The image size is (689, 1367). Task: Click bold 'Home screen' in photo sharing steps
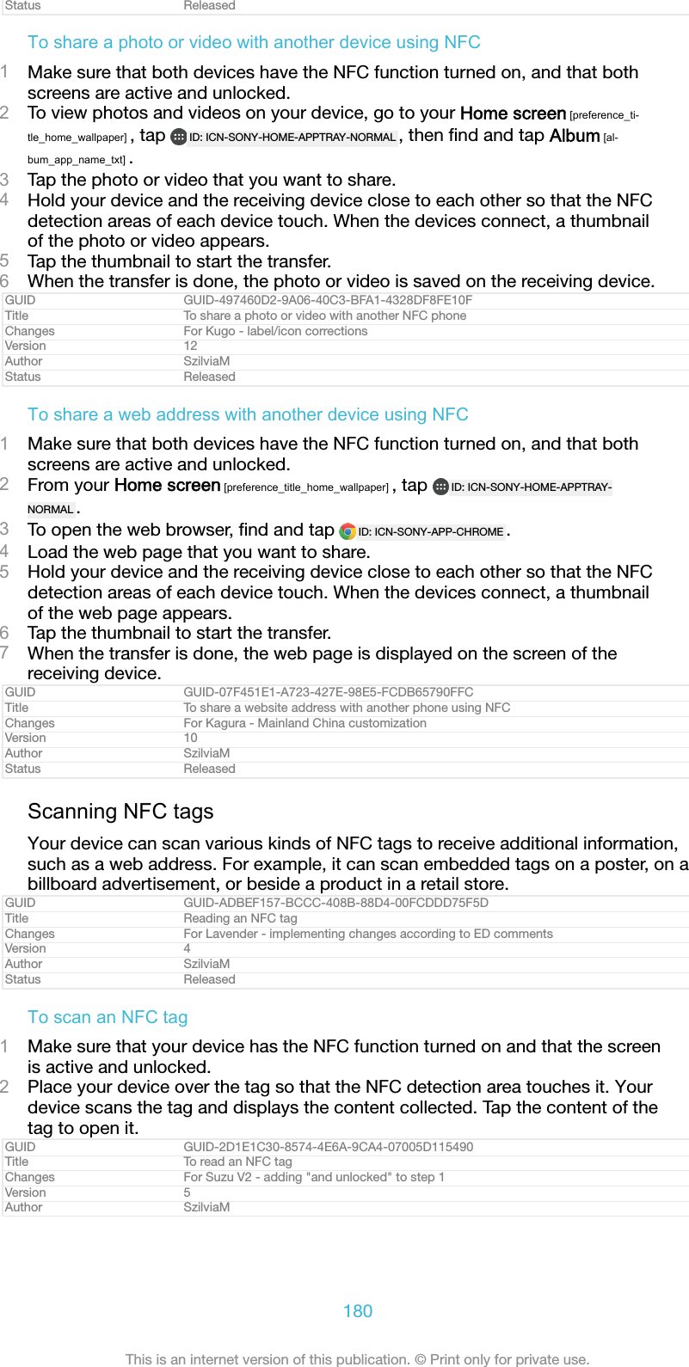pyautogui.click(x=513, y=113)
